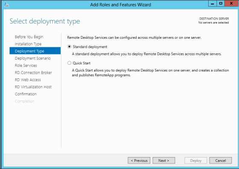
Task: Click the Next button
Action: 164,160
